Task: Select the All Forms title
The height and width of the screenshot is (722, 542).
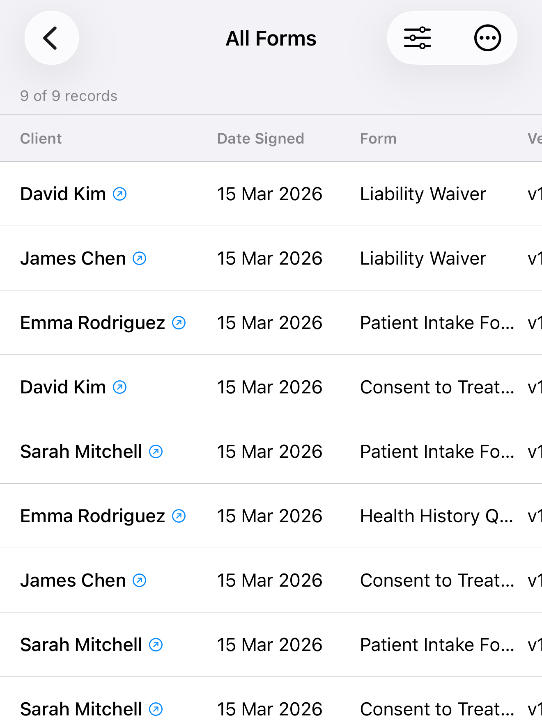Action: [x=271, y=37]
